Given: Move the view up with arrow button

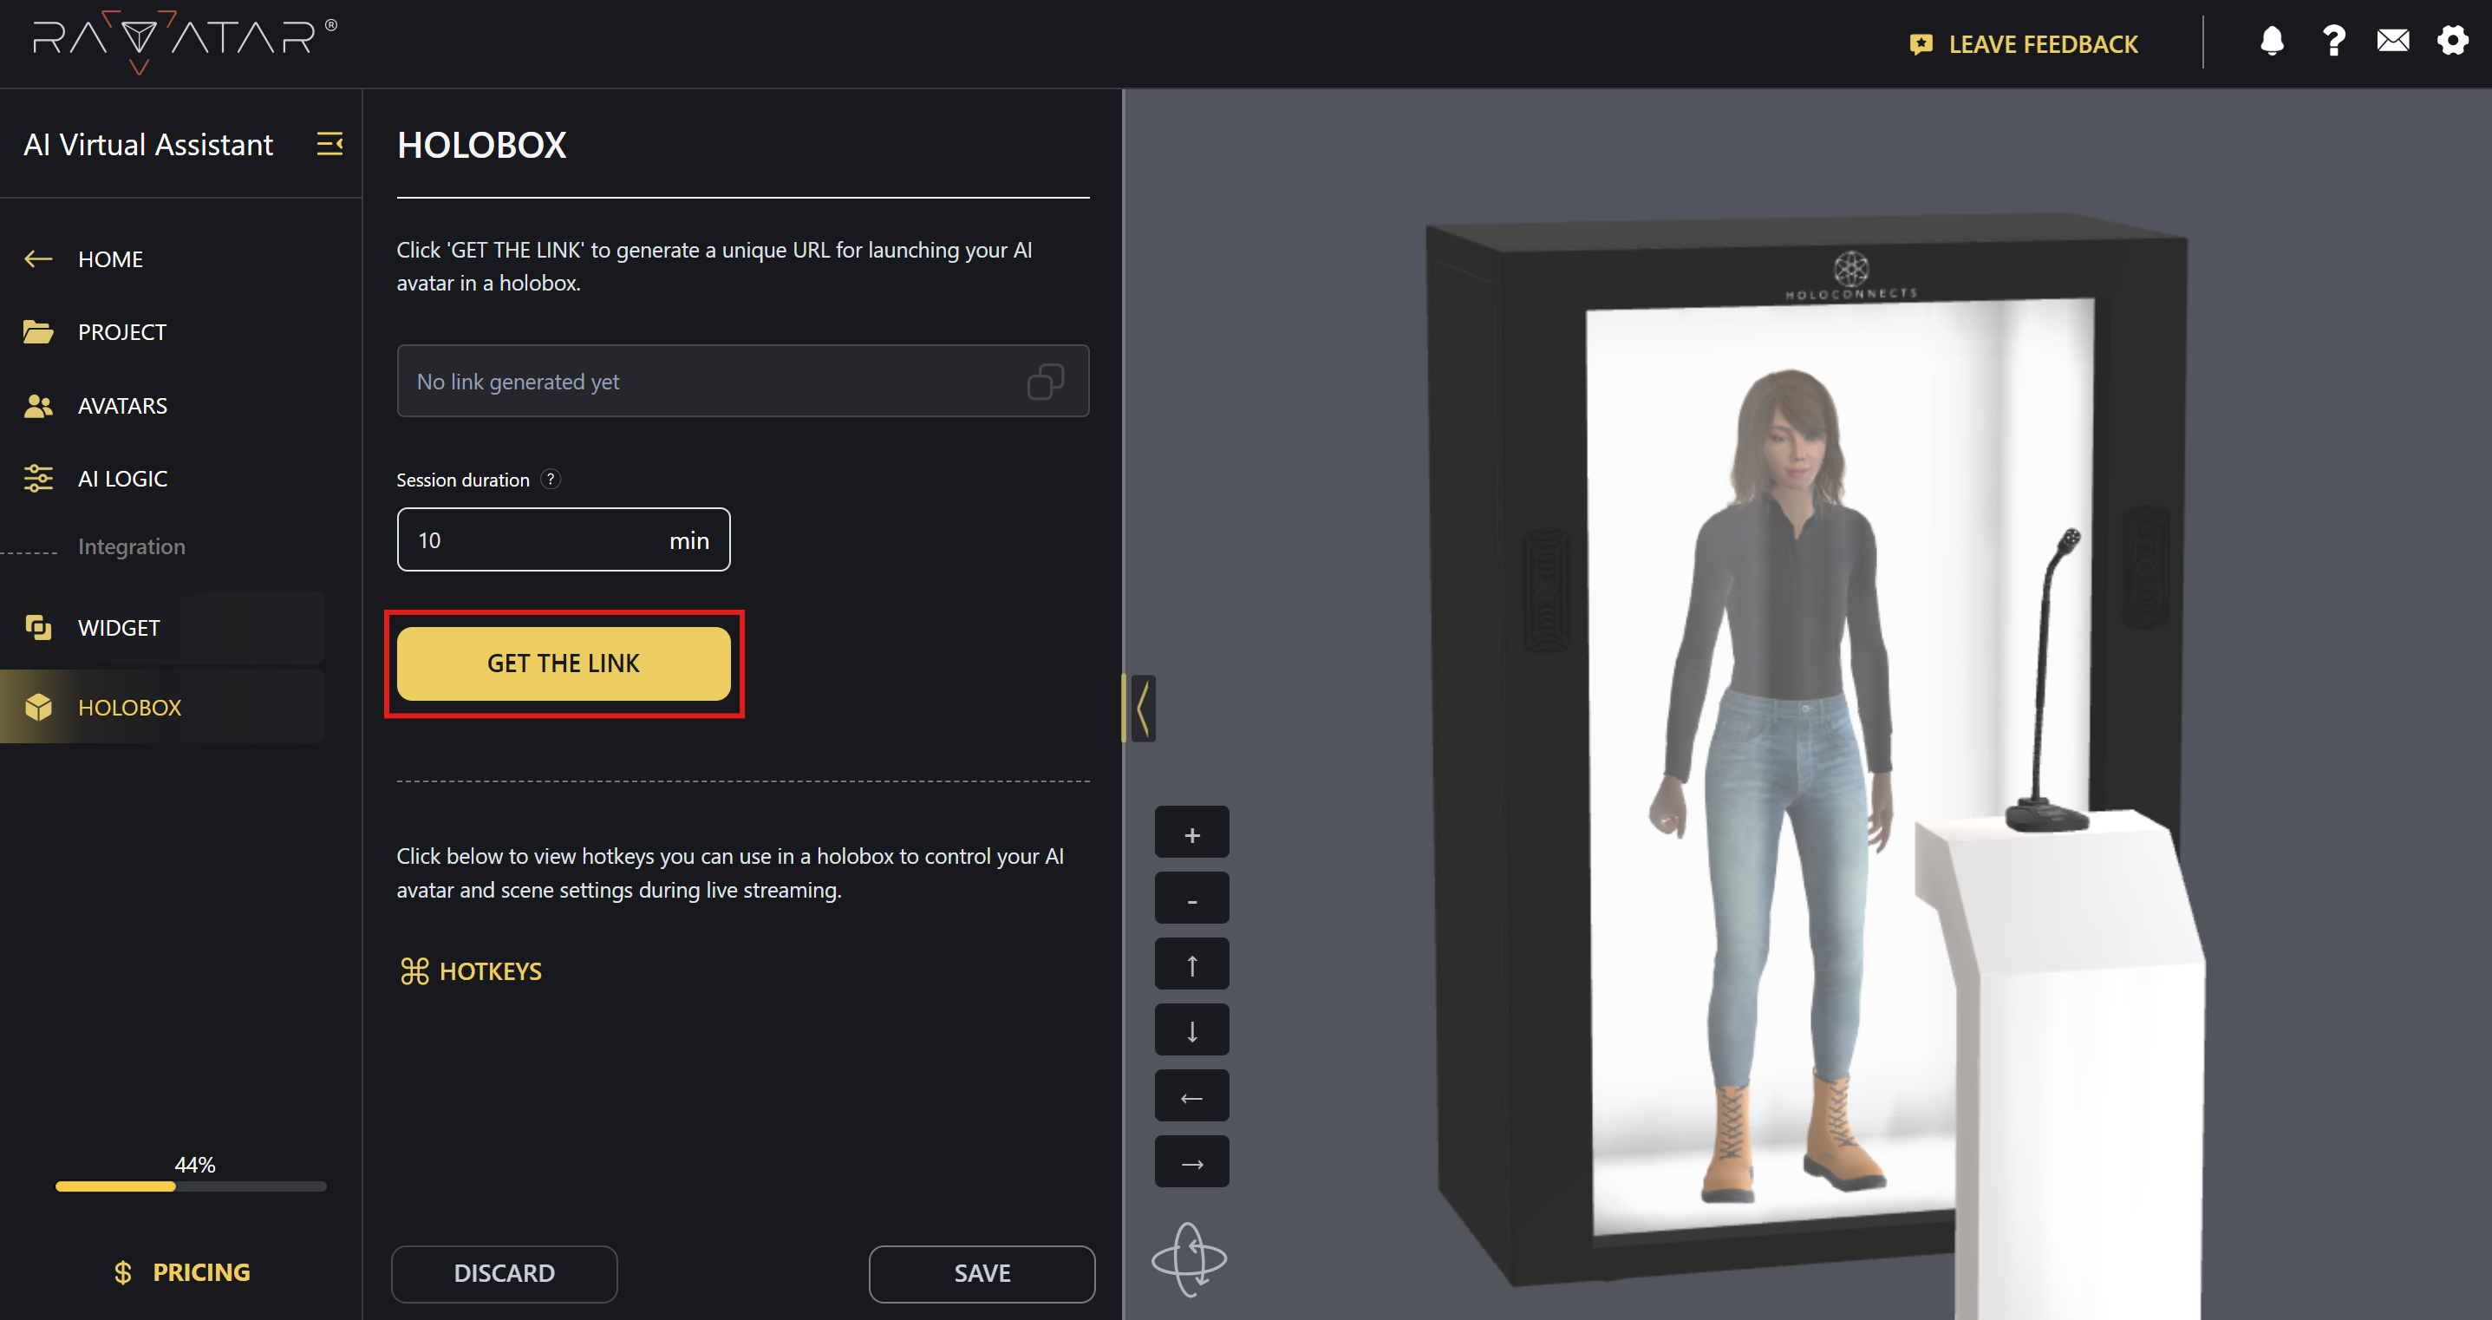Looking at the screenshot, I should tap(1192, 964).
